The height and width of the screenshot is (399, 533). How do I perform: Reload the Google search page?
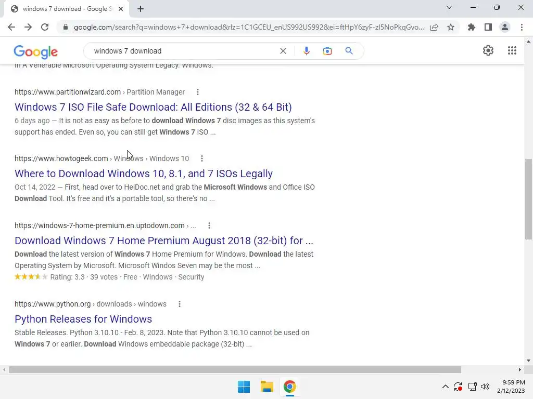45,27
